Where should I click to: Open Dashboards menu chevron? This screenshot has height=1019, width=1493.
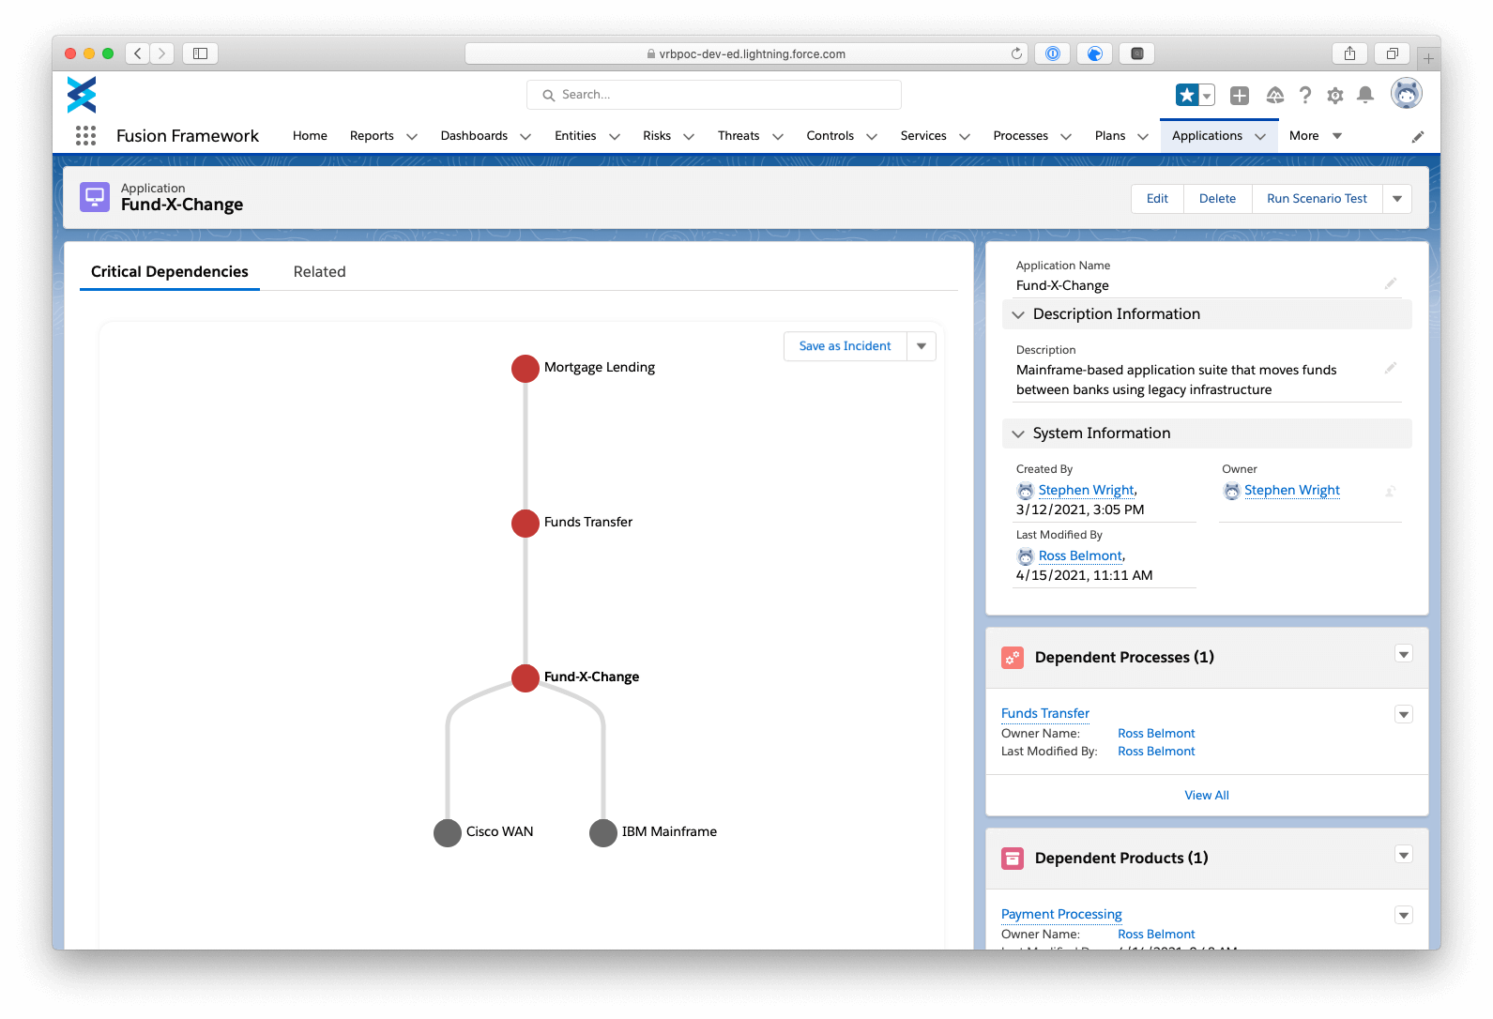(x=526, y=137)
